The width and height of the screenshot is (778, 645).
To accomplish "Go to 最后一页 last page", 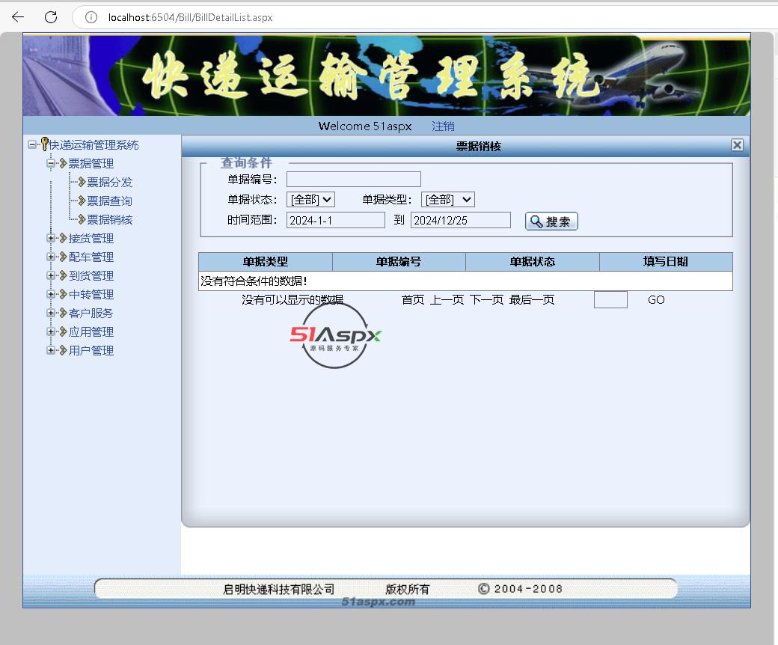I will coord(532,299).
